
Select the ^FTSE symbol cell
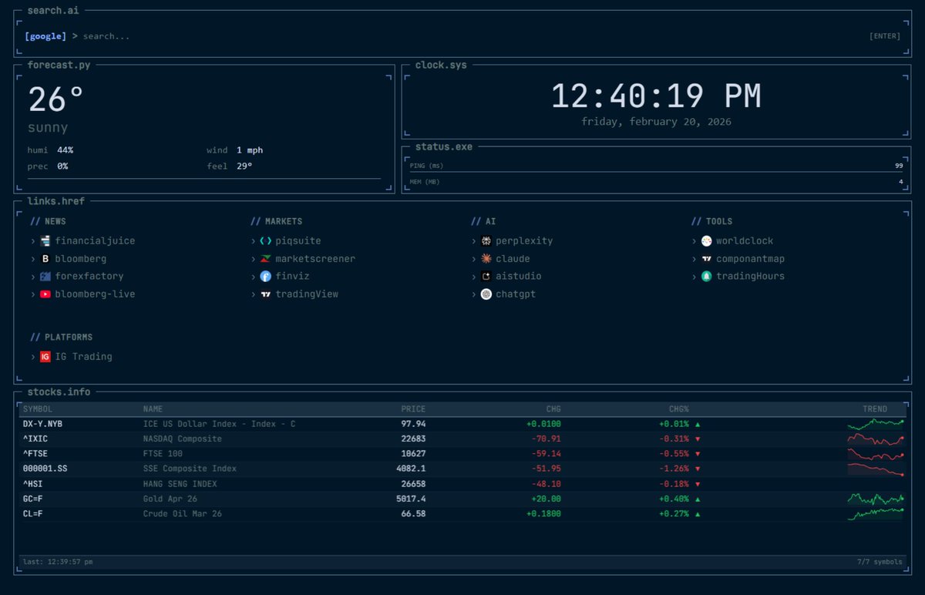[35, 454]
